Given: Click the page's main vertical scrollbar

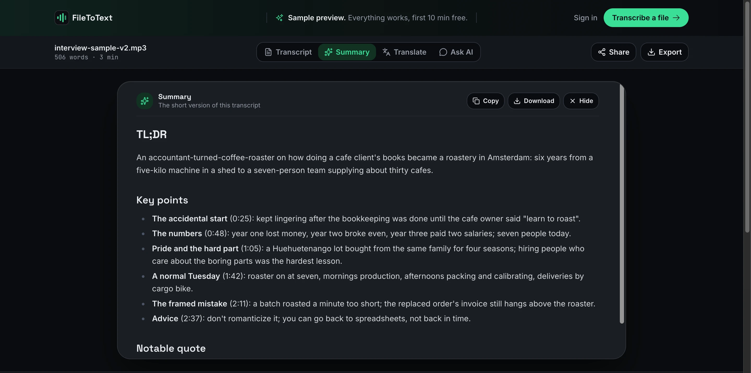Looking at the screenshot, I should (747, 116).
